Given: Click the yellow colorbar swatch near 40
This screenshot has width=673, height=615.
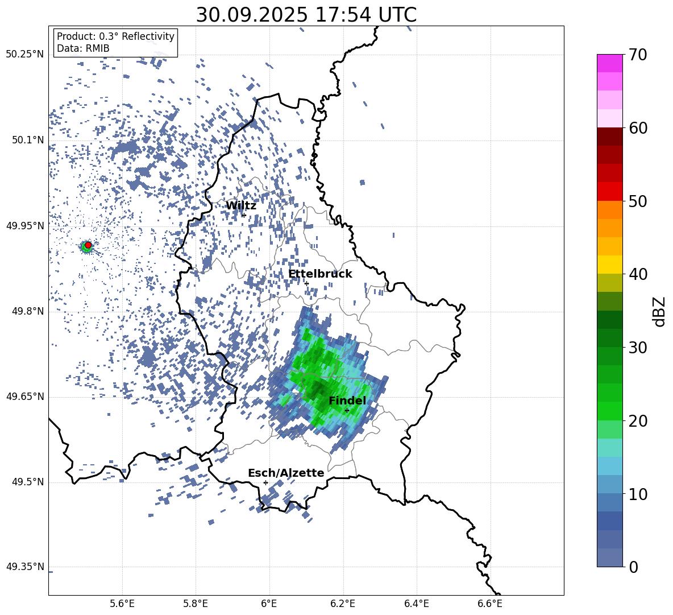Looking at the screenshot, I should (x=609, y=265).
